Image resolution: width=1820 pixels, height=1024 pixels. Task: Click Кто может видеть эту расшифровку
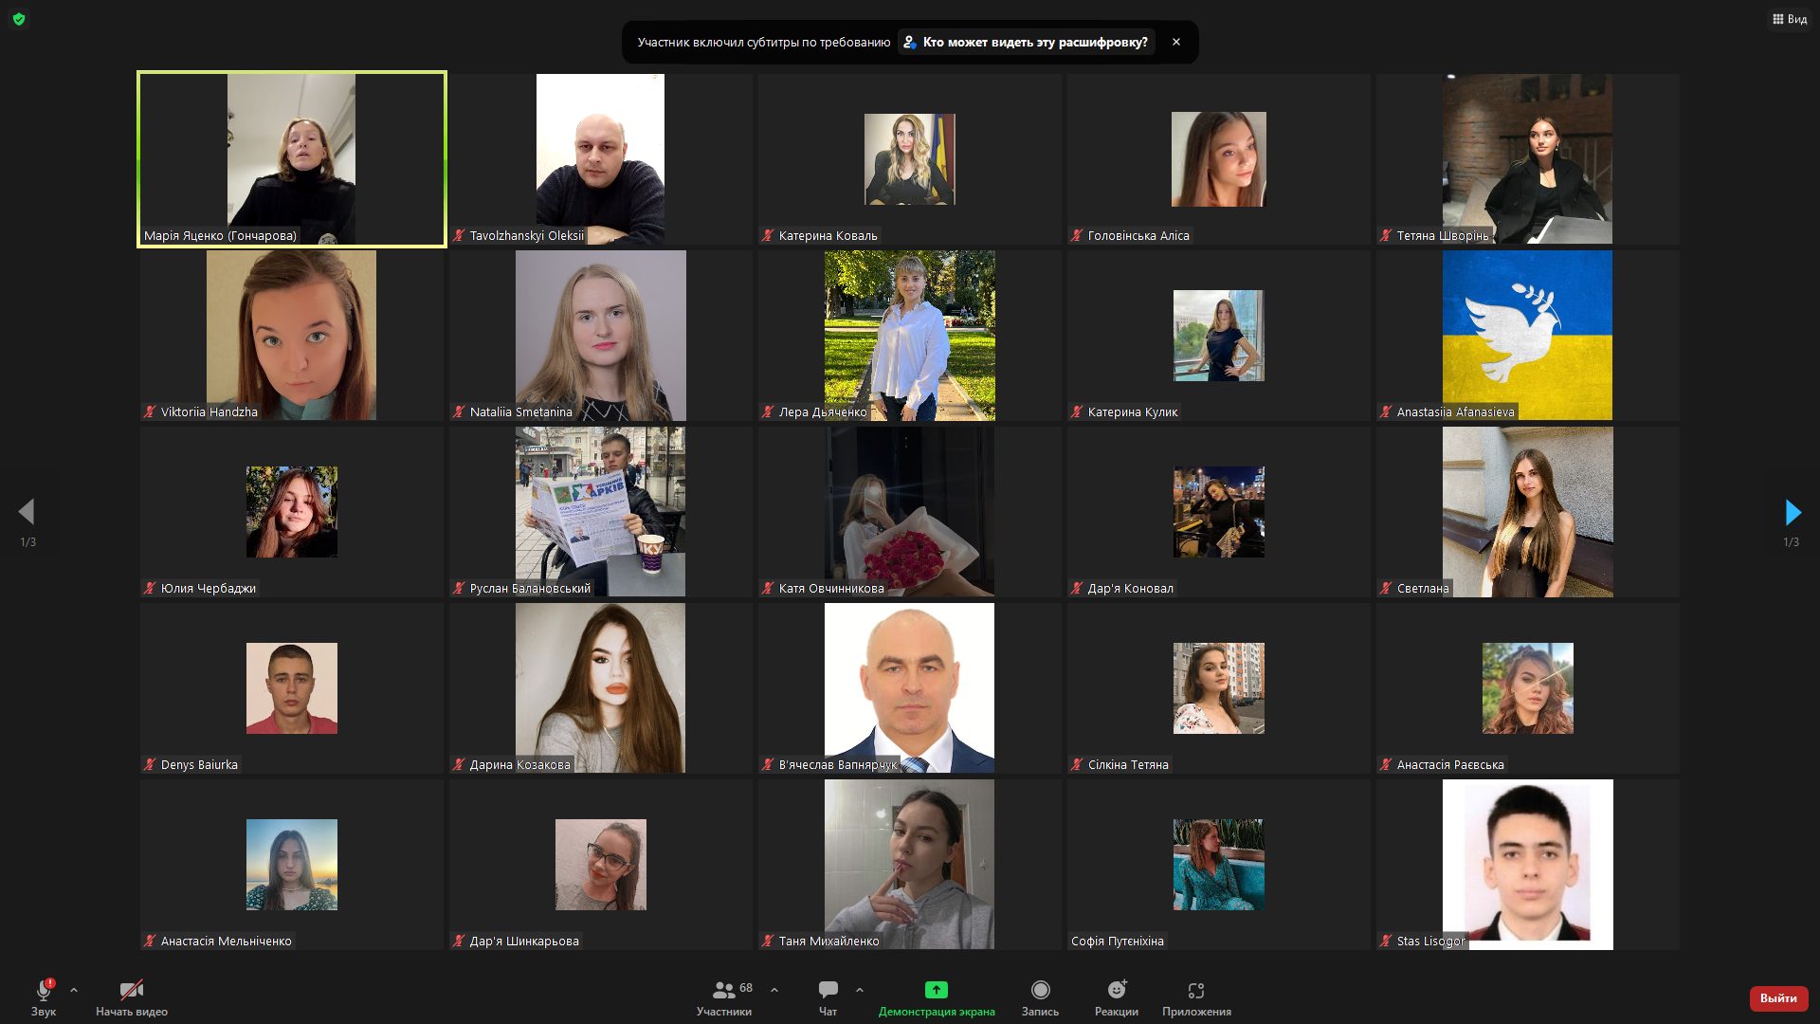pos(1026,43)
